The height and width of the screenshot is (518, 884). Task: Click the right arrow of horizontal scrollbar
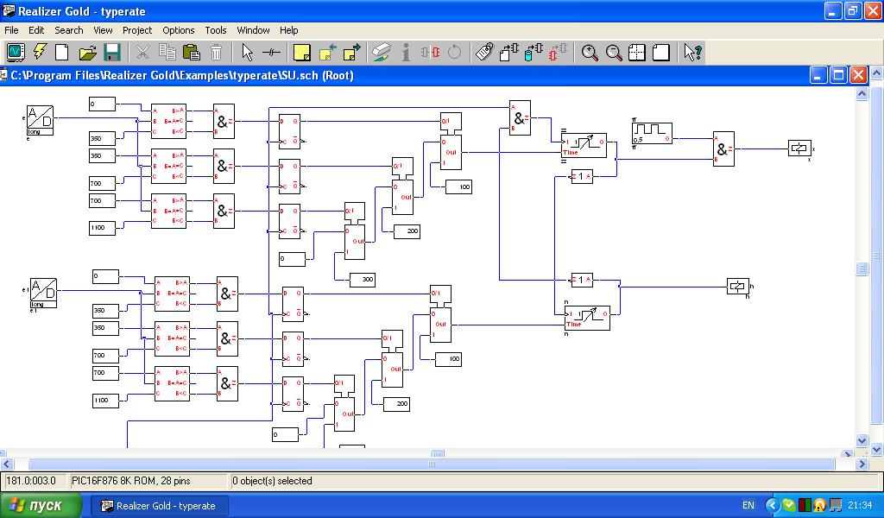862,464
